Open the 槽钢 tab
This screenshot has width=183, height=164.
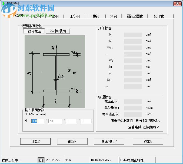pos(96,16)
